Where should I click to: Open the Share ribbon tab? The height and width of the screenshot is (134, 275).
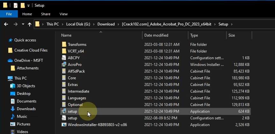click(46, 14)
